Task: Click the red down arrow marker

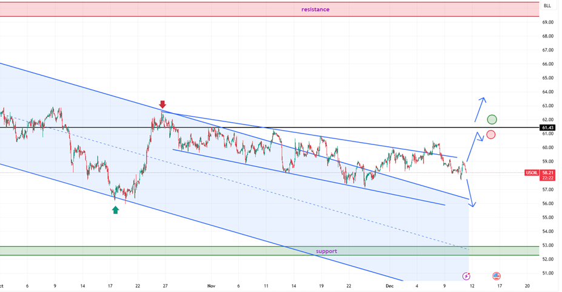Action: point(162,105)
